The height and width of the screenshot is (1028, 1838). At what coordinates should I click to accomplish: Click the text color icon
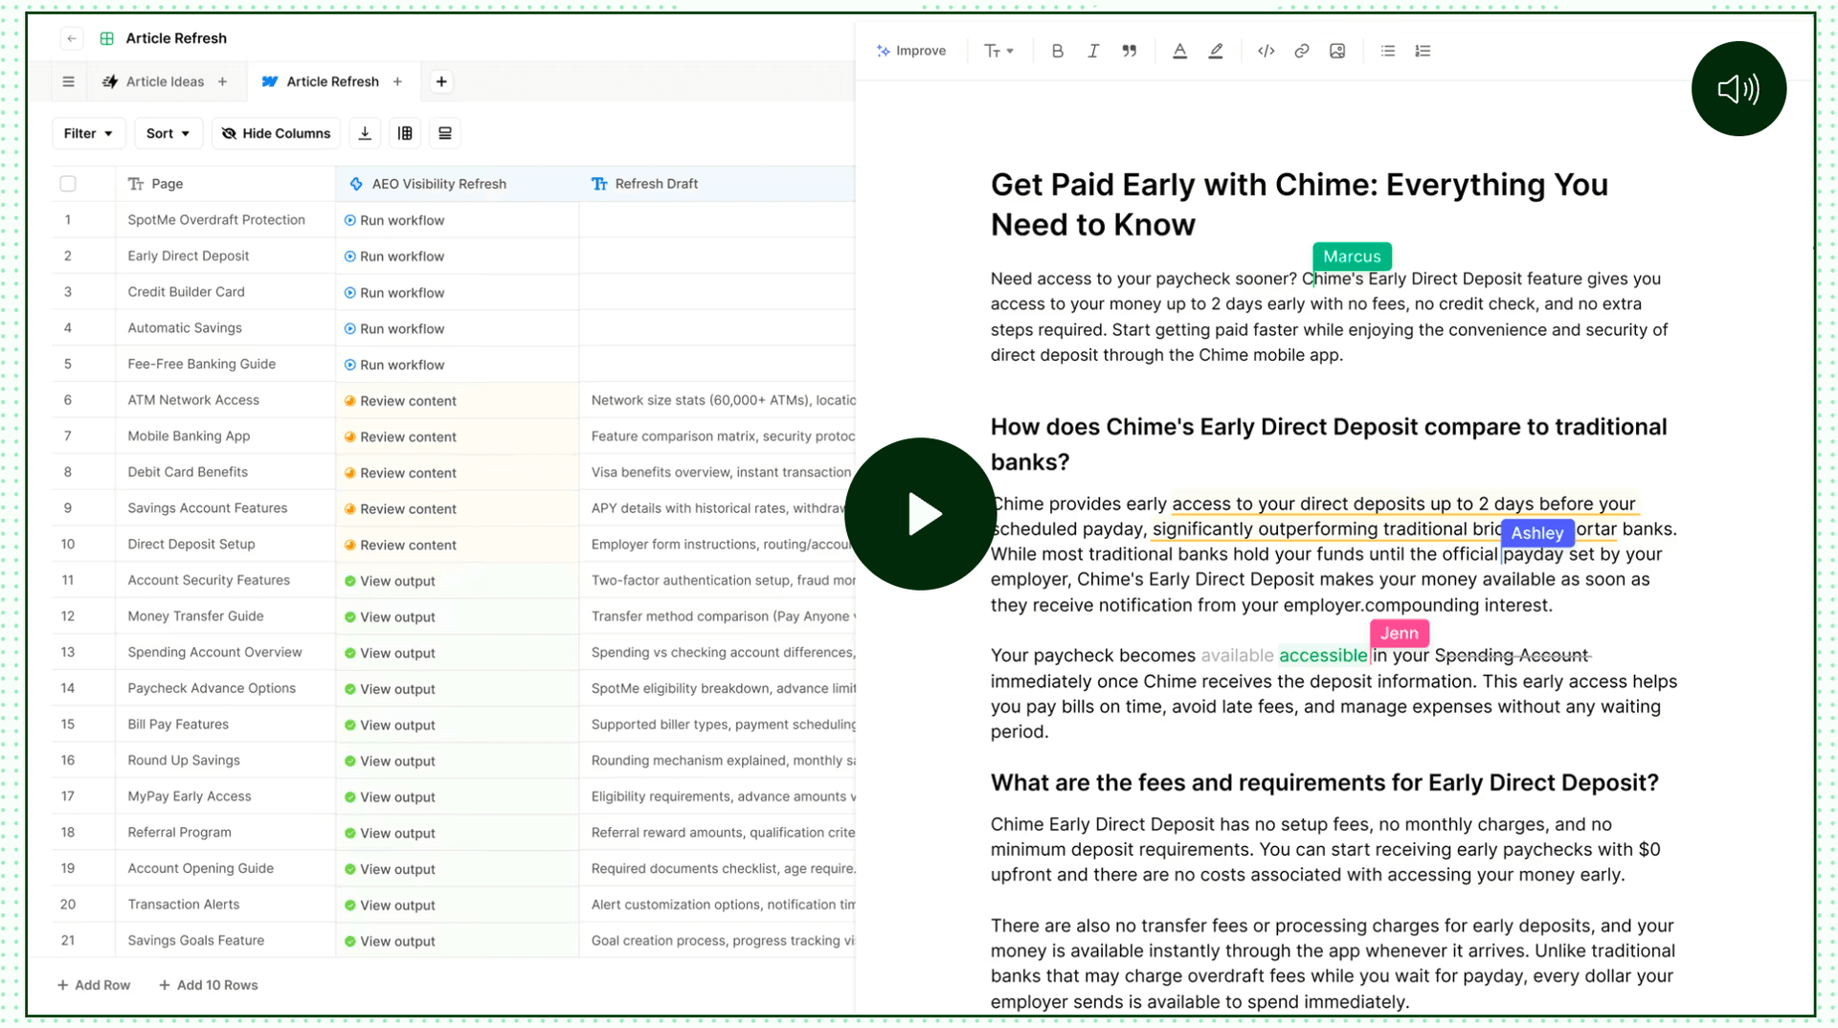pos(1179,51)
